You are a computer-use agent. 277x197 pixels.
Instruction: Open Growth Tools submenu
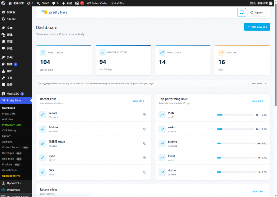tap(10, 170)
